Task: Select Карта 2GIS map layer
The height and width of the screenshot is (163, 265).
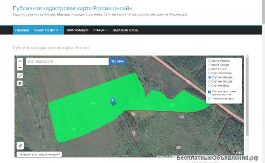Action: pos(210,69)
